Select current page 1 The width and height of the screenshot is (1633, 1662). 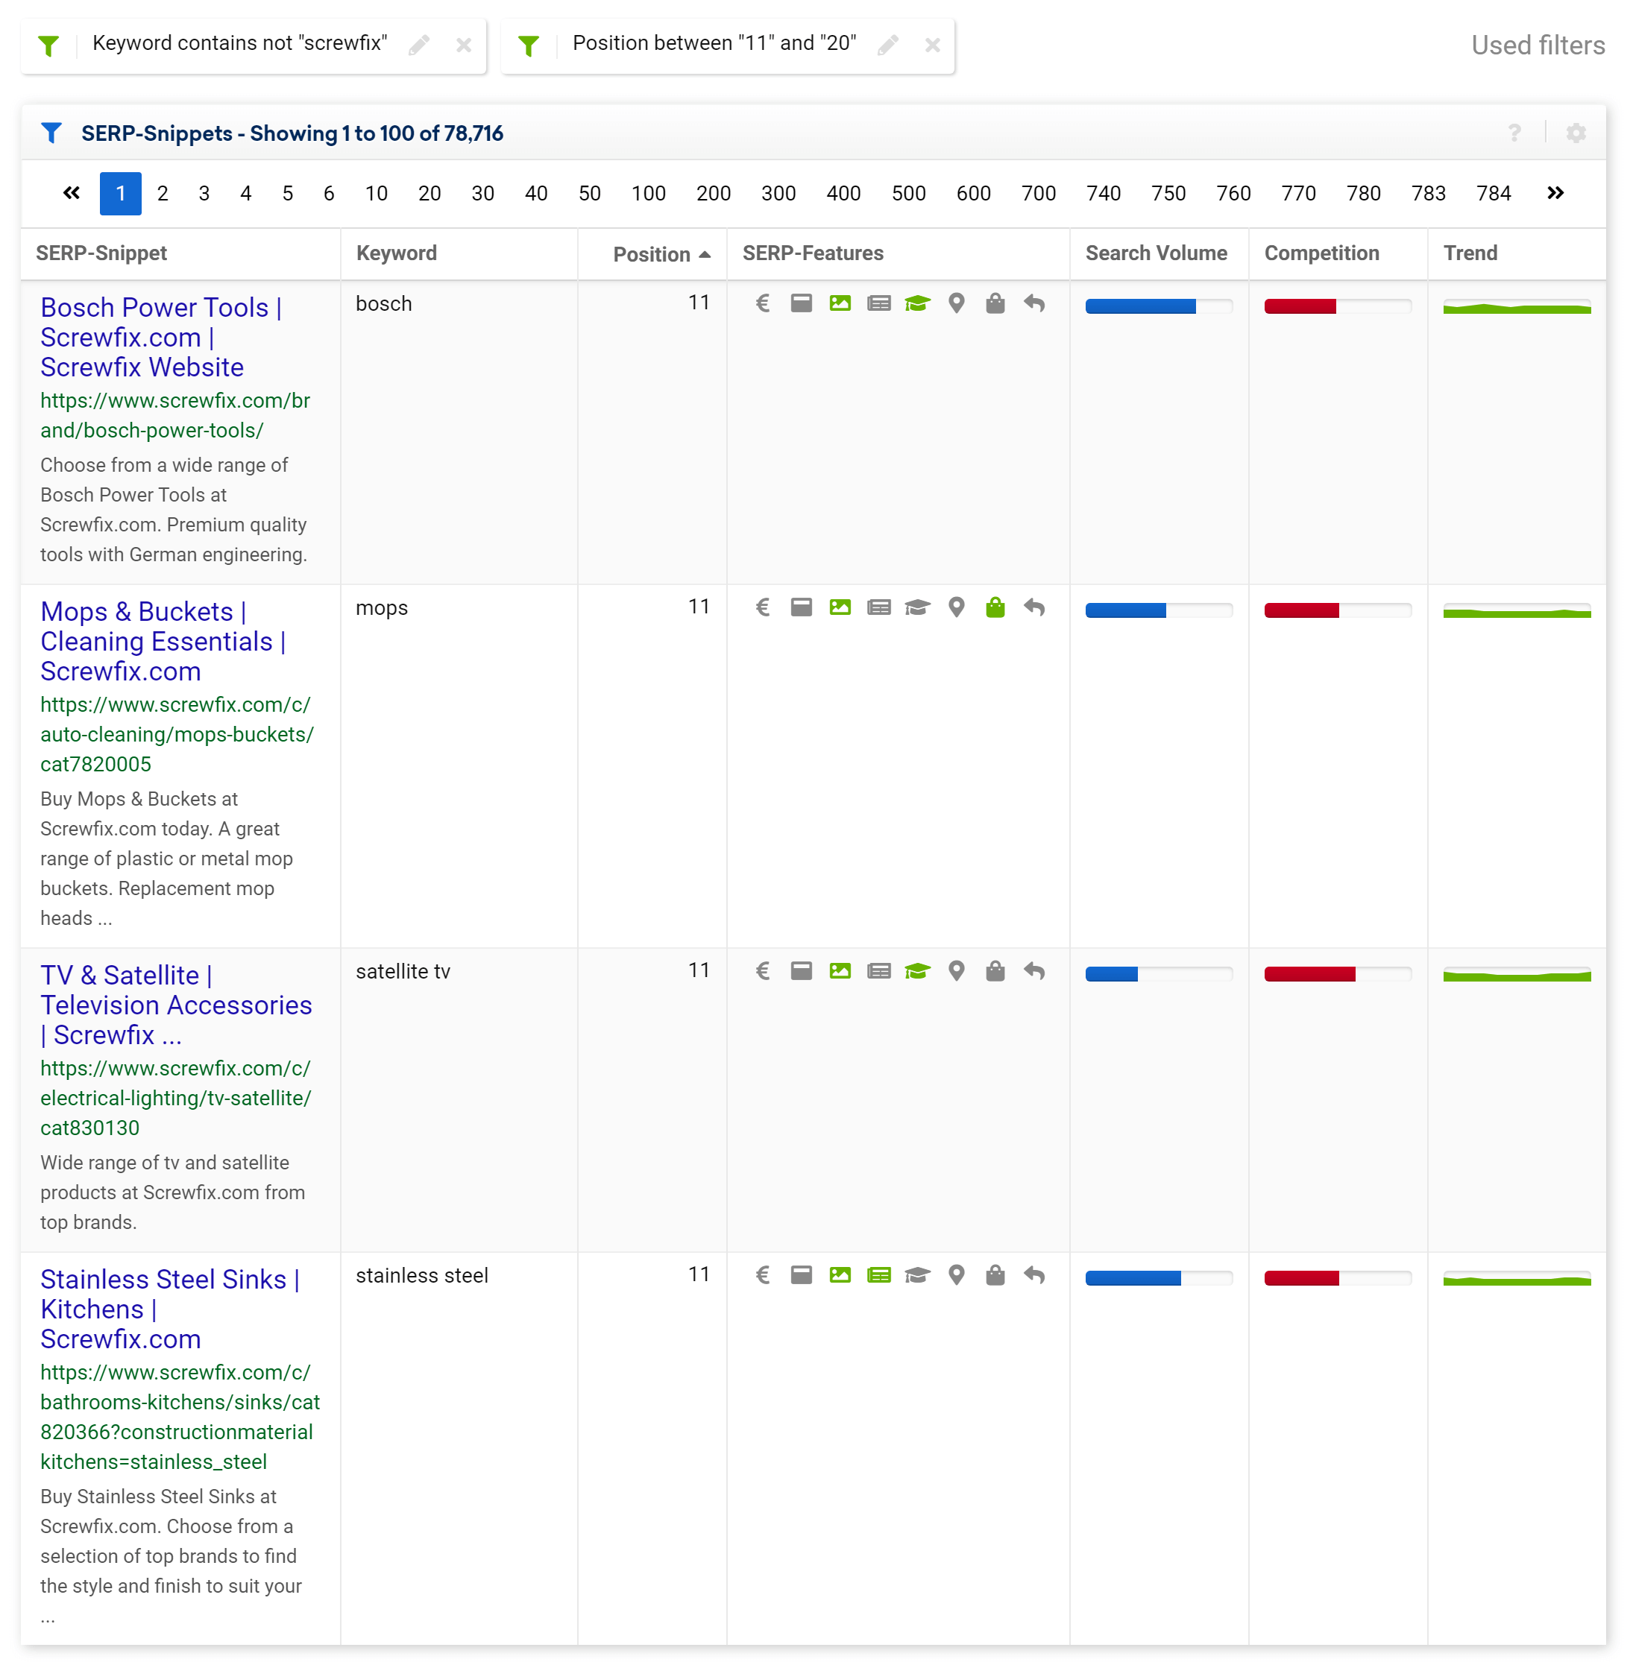tap(120, 193)
